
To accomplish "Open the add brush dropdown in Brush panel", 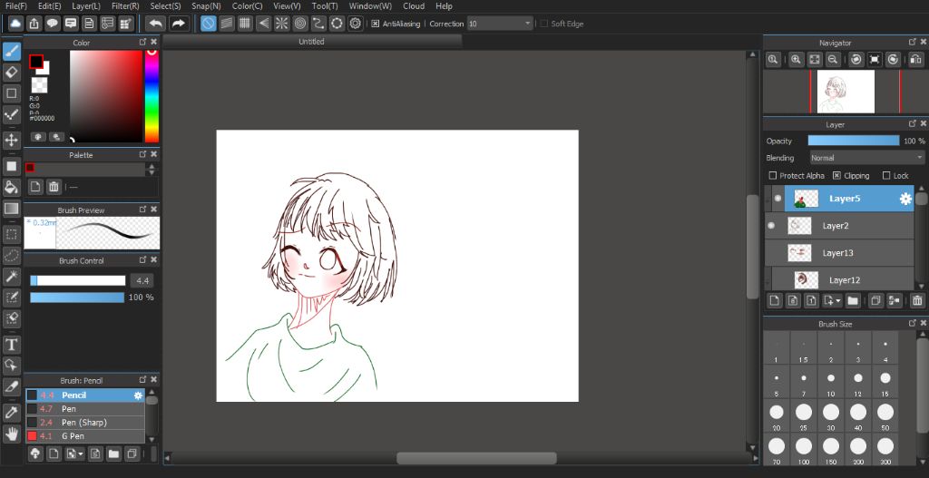I will pyautogui.click(x=80, y=454).
